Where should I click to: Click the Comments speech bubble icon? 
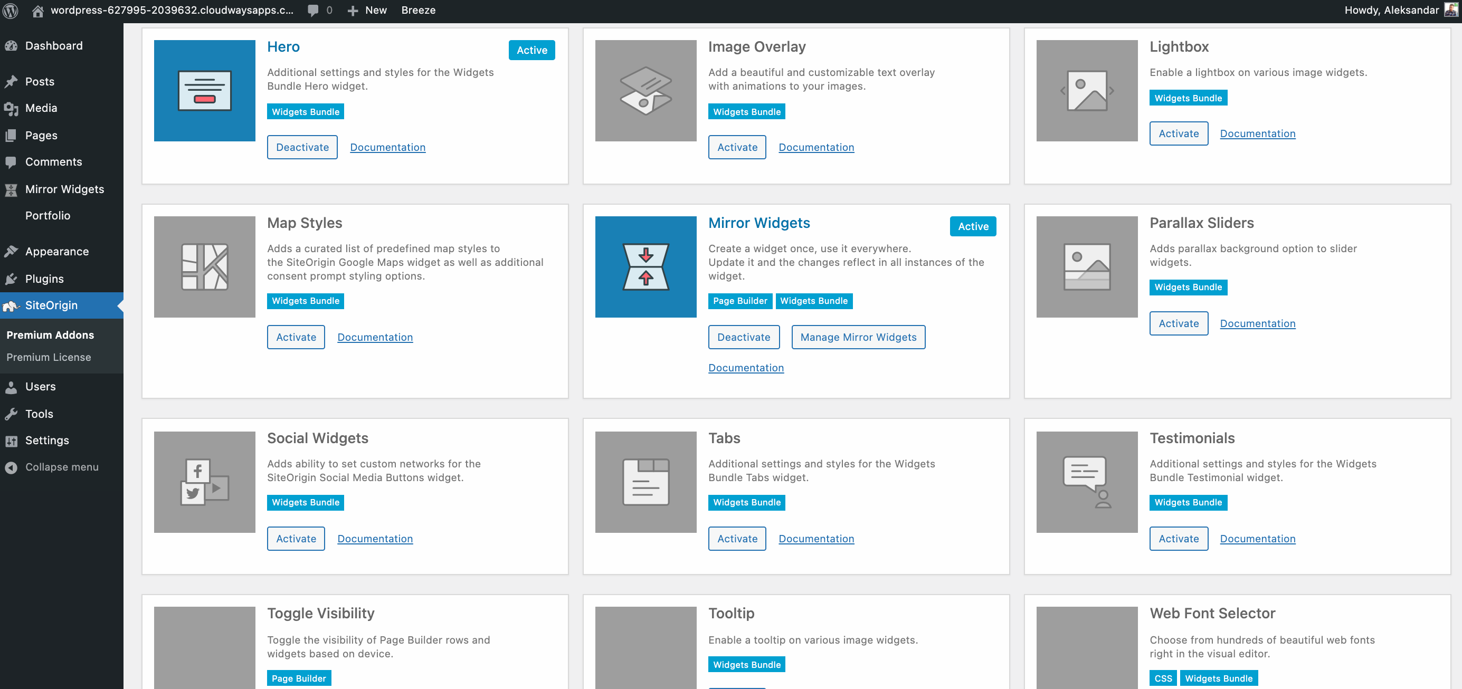[x=12, y=161]
